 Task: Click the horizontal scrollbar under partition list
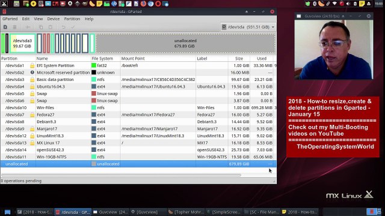pos(121,175)
